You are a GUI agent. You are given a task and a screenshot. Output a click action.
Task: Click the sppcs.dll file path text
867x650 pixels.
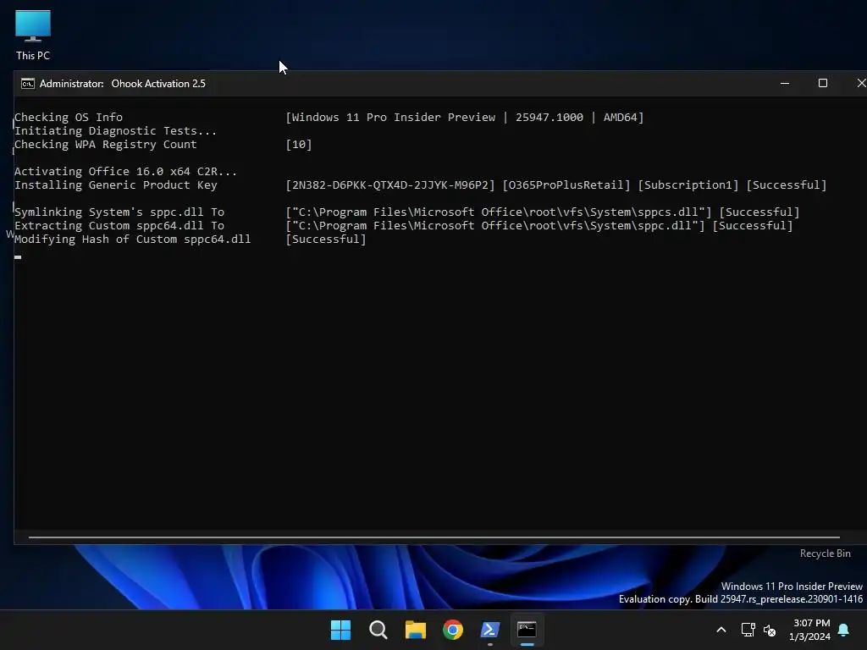[x=499, y=212]
